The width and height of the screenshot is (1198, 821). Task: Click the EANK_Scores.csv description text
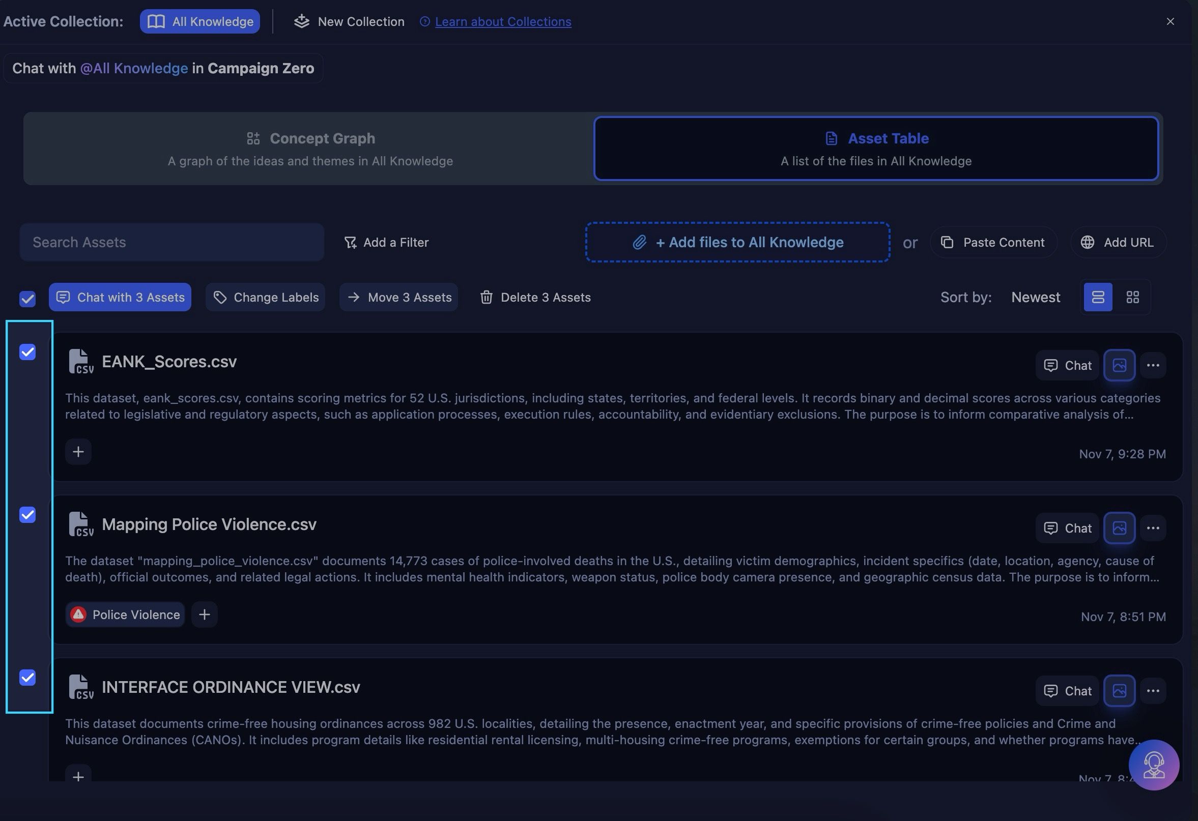coord(612,406)
